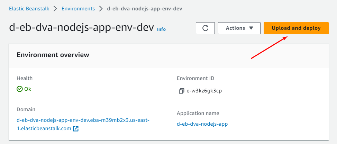This screenshot has height=144, width=337.
Task: Click the green Ok health check icon
Action: 20,89
